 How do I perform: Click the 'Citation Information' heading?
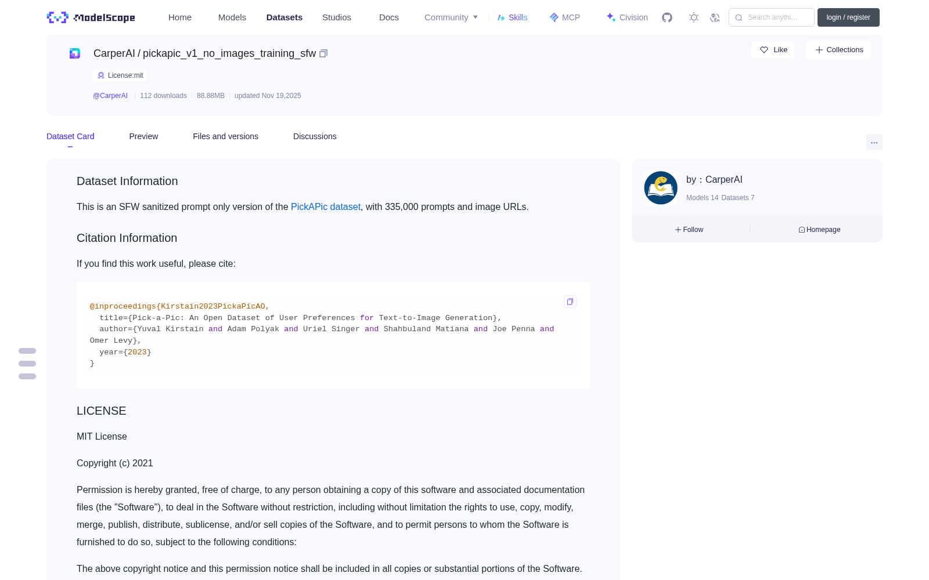pos(127,238)
